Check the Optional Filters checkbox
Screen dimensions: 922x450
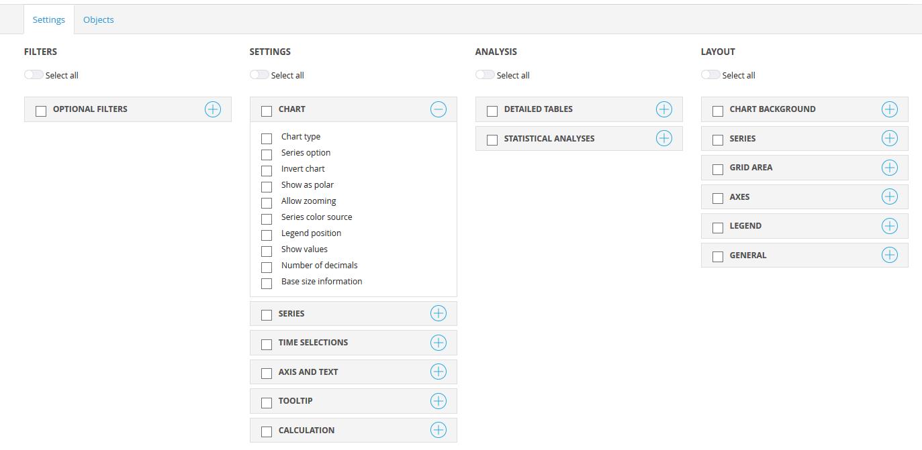[x=41, y=111]
